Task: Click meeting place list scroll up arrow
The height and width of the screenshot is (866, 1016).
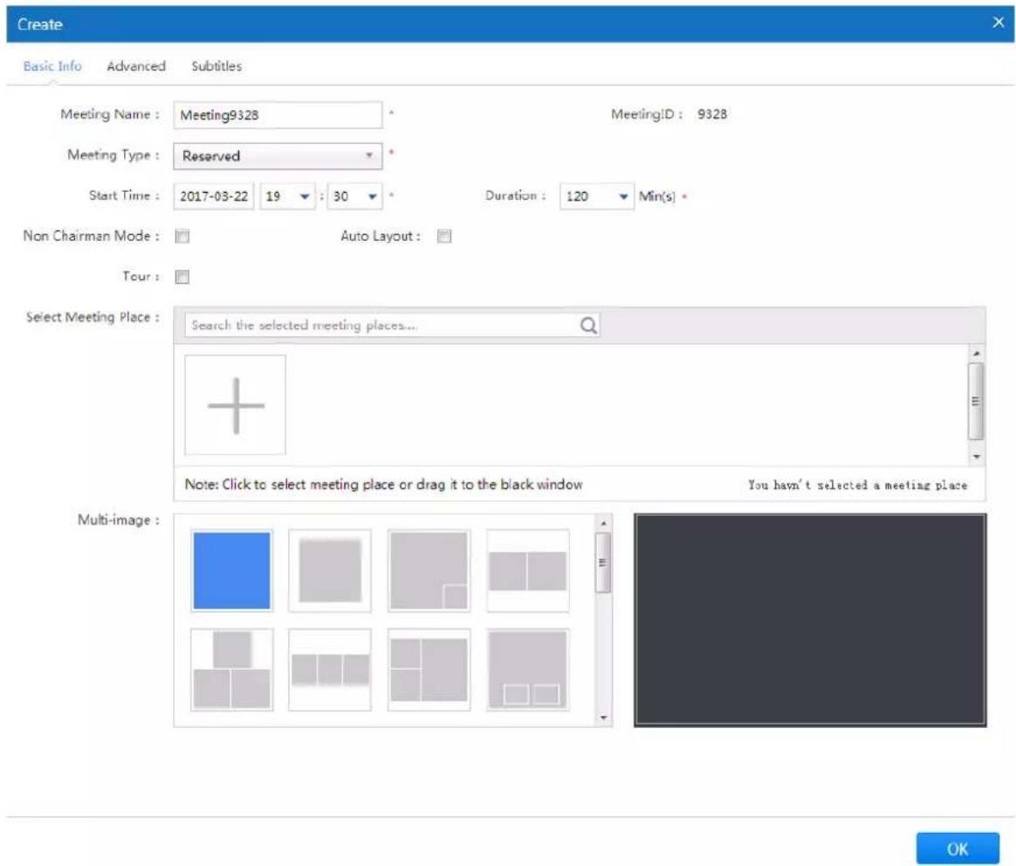Action: tap(976, 354)
